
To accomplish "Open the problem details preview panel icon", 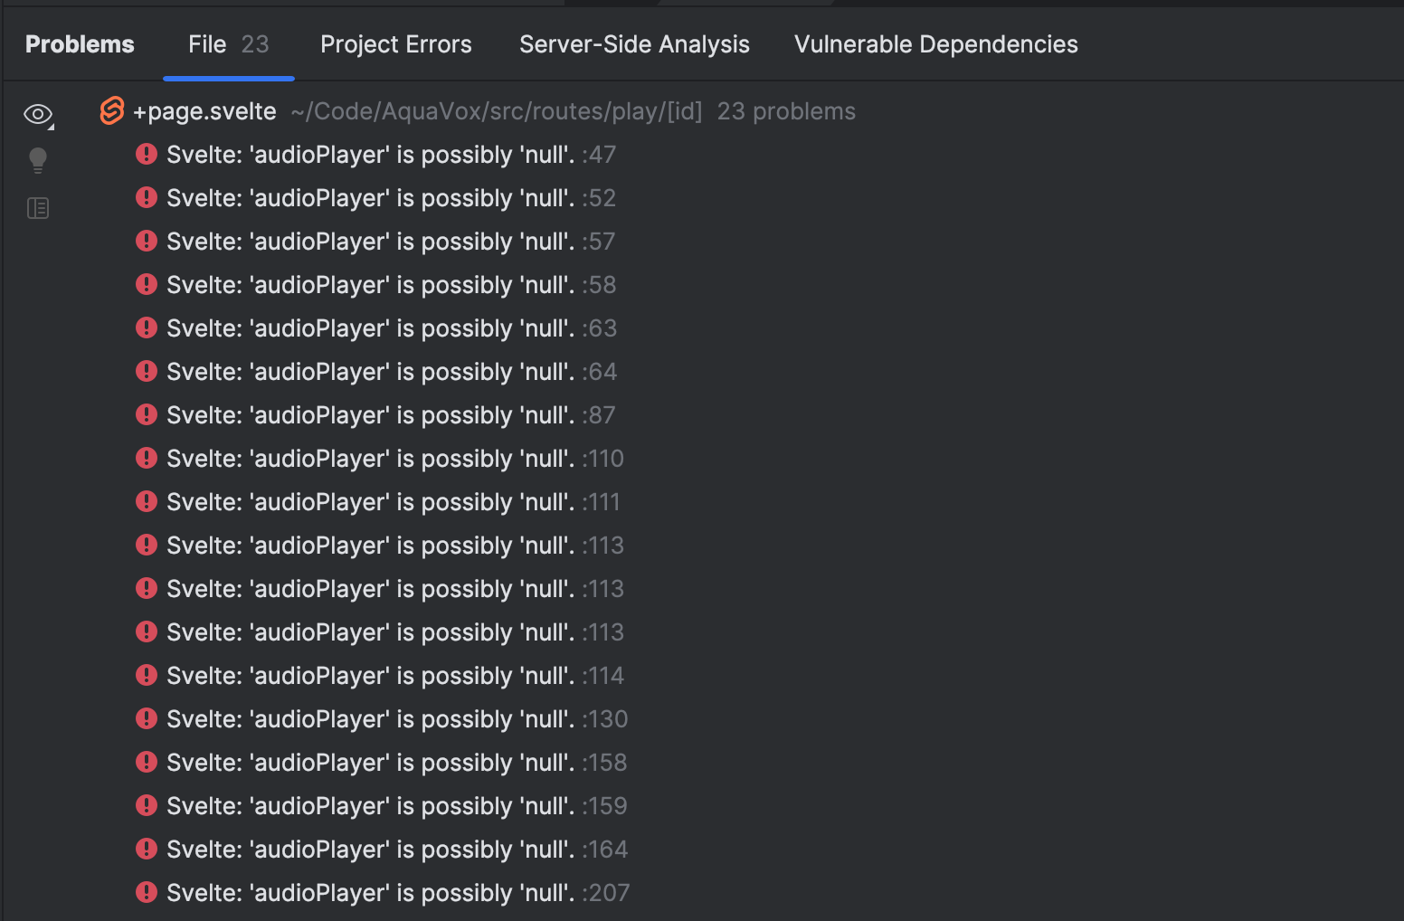I will point(37,207).
